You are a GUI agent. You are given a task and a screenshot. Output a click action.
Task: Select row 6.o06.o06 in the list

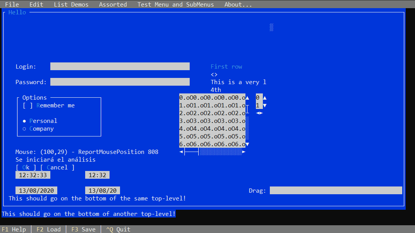(212, 144)
